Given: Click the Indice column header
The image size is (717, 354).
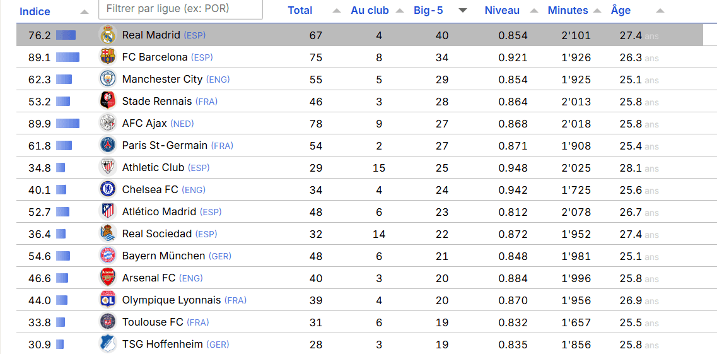Looking at the screenshot, I should tap(35, 12).
